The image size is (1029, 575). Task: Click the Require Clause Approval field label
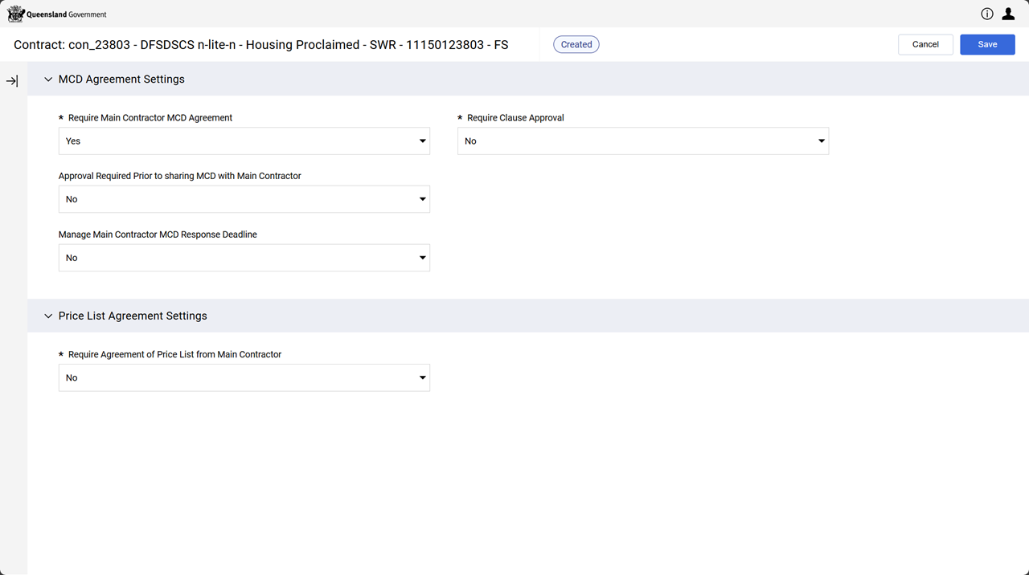515,118
